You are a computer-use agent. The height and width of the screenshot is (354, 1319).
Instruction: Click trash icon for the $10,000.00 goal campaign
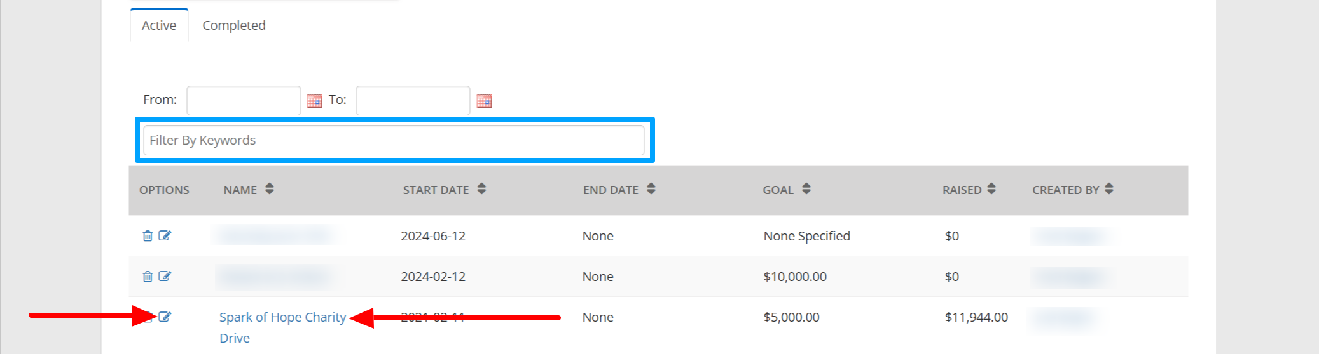(x=148, y=276)
